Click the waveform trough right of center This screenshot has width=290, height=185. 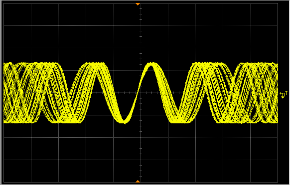click(x=178, y=120)
